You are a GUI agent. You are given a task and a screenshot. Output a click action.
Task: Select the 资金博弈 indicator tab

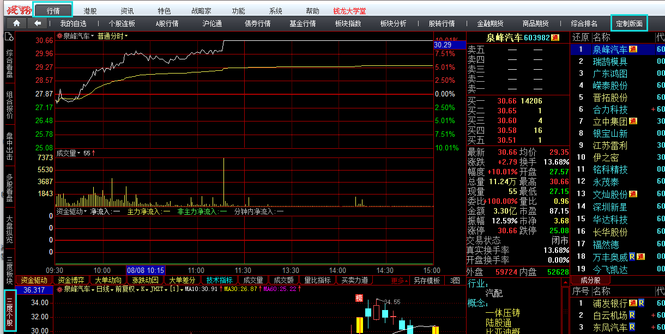[x=71, y=281]
